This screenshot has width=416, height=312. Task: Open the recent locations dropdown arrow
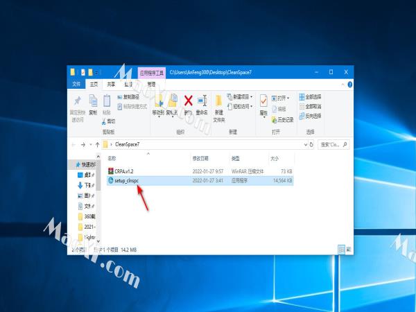tap(91, 145)
